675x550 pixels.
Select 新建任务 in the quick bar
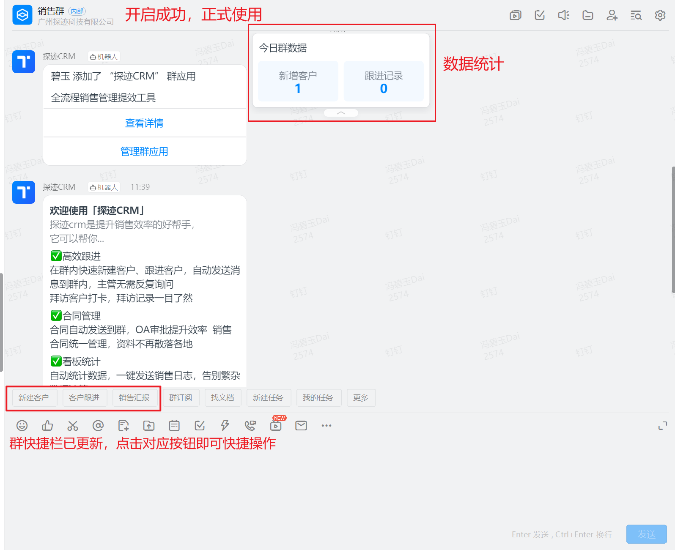pos(268,398)
